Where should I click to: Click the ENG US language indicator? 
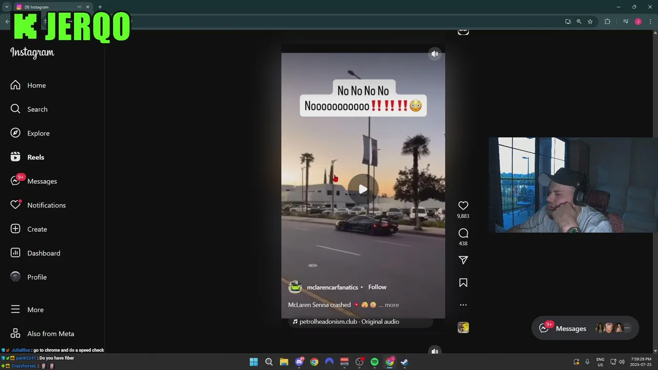pyautogui.click(x=600, y=362)
